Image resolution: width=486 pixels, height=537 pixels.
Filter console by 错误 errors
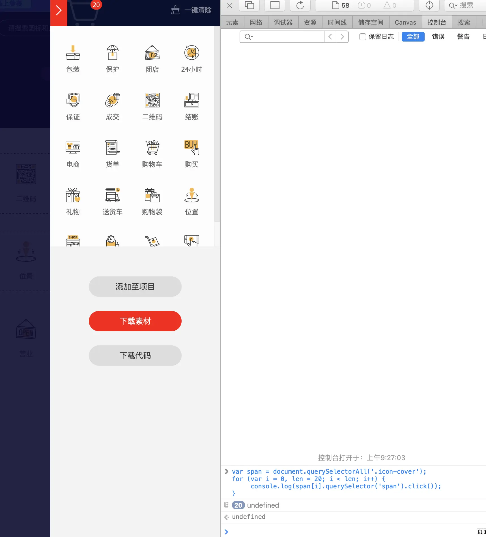click(438, 37)
